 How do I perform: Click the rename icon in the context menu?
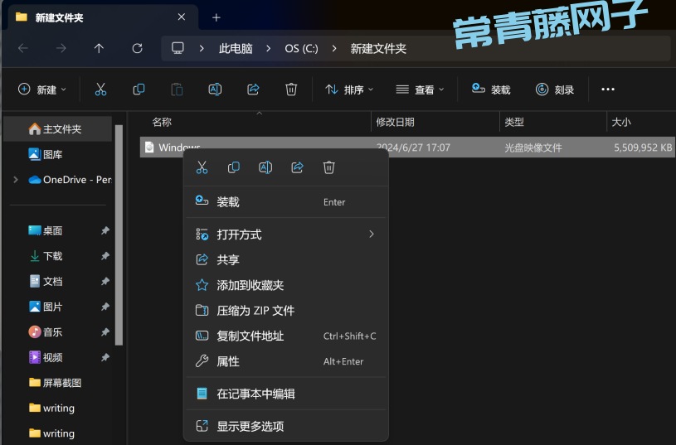pyautogui.click(x=265, y=167)
